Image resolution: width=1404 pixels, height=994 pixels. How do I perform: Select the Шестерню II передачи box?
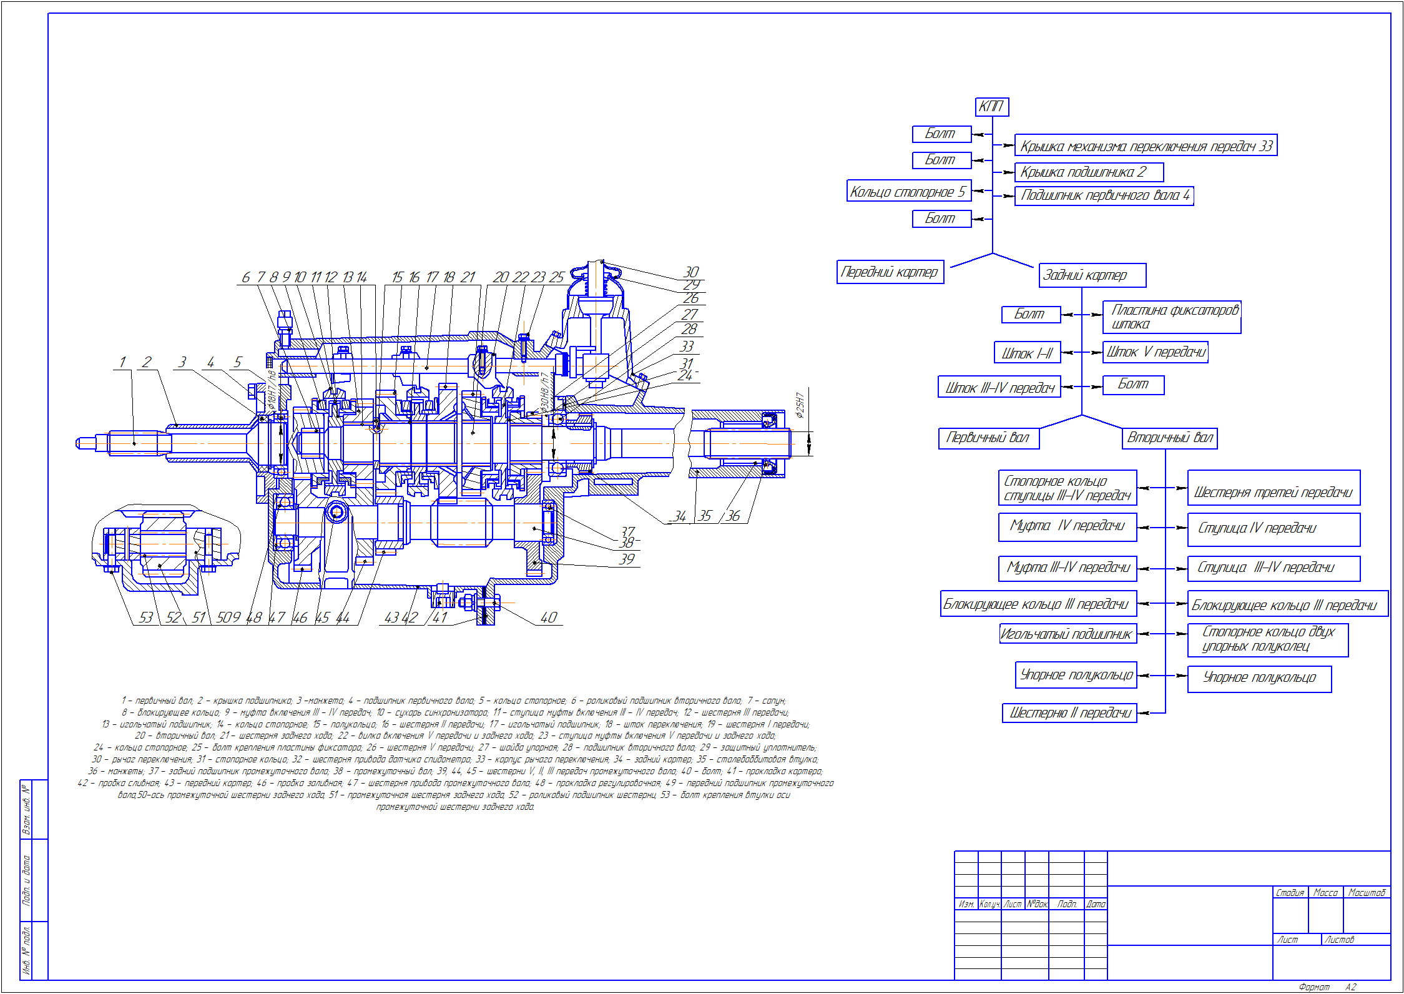(x=1069, y=713)
